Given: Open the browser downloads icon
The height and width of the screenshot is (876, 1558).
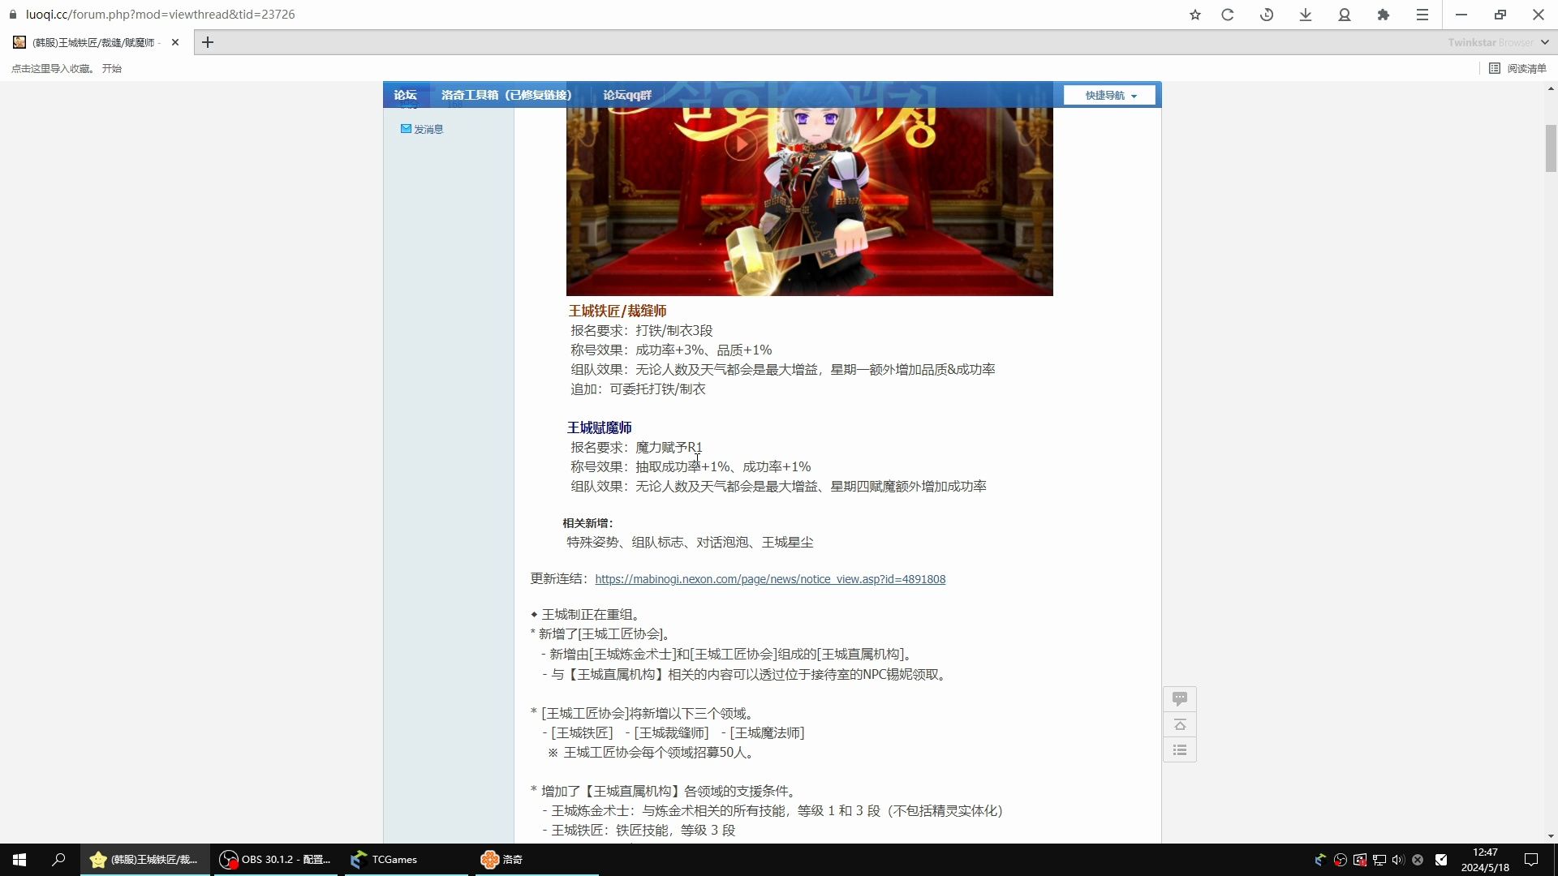Looking at the screenshot, I should pos(1306,15).
